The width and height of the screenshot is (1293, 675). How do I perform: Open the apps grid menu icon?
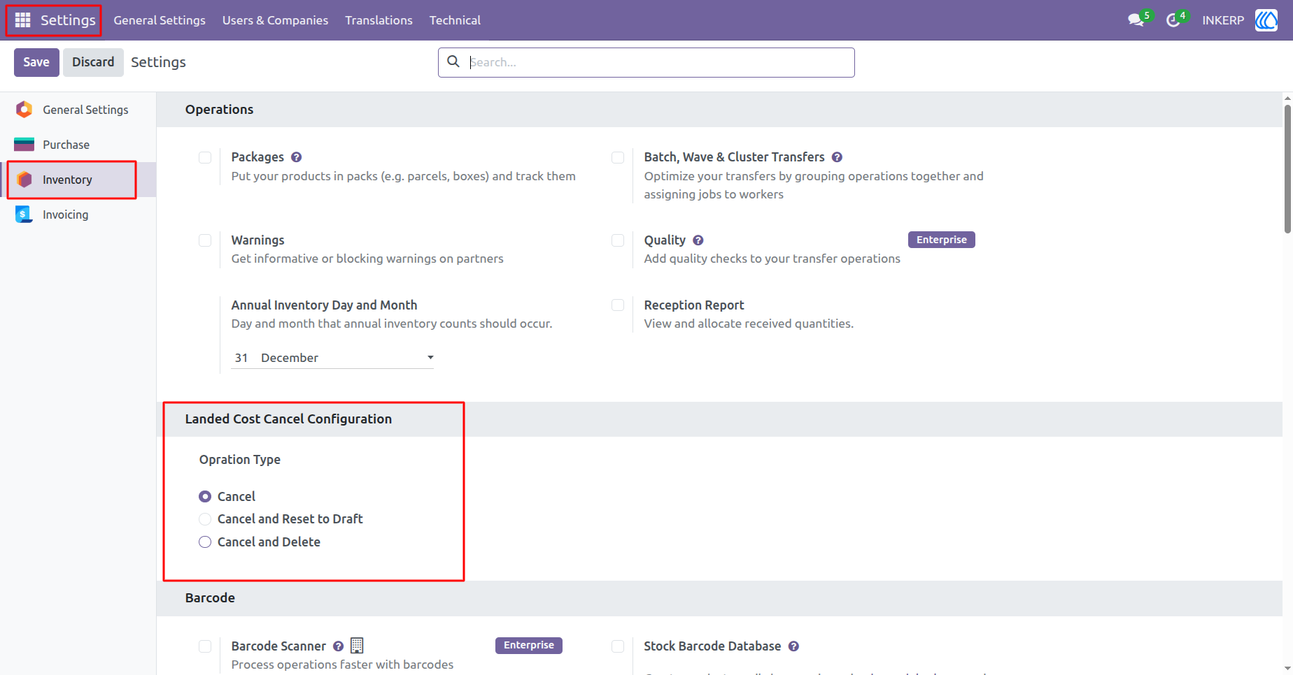[x=23, y=20]
